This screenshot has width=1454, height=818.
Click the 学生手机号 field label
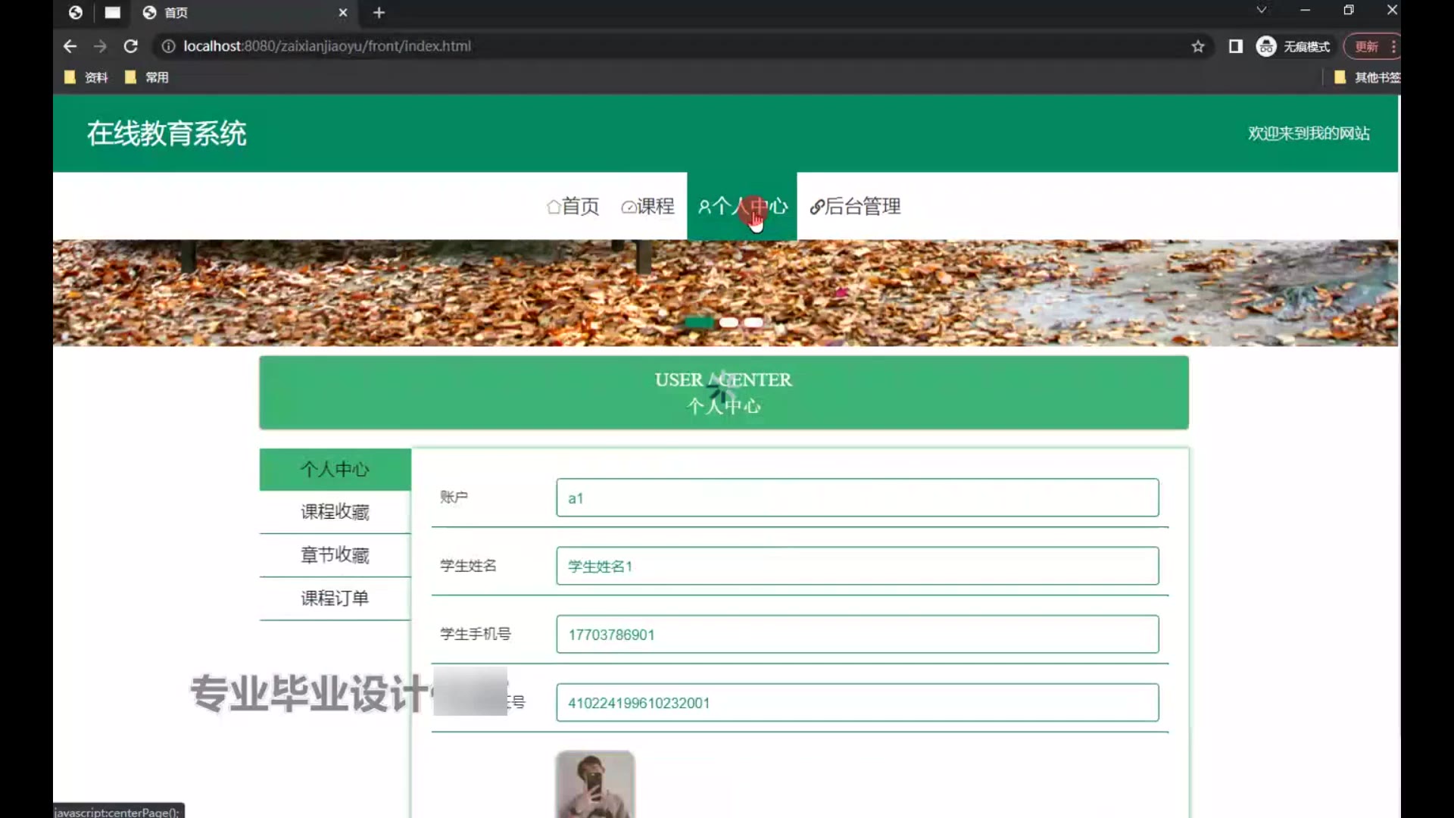476,634
